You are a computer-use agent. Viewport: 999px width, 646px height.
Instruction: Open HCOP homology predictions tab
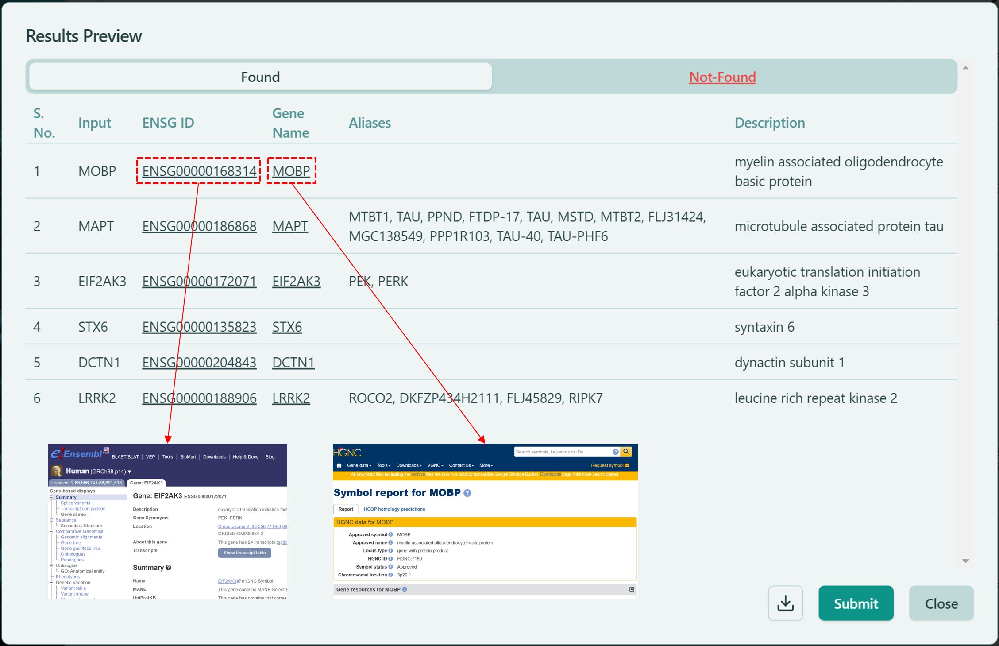click(x=394, y=509)
